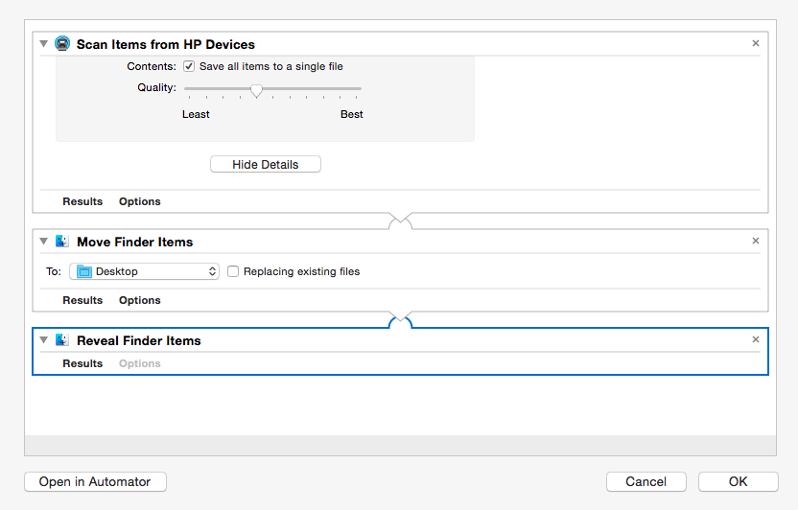Collapse the Reveal Finder Items action

click(x=44, y=339)
